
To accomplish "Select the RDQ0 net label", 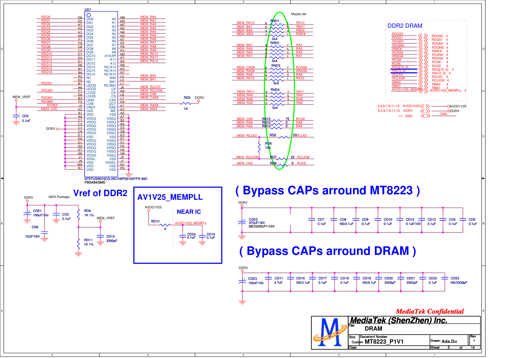I will tap(46, 17).
